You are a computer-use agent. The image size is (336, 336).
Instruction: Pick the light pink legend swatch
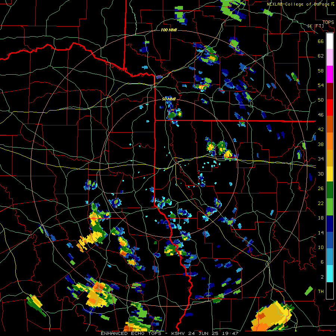(330, 57)
